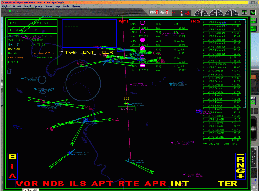Click the Avionics ON switch icon
The height and width of the screenshot is (191, 259).
coord(154,12)
